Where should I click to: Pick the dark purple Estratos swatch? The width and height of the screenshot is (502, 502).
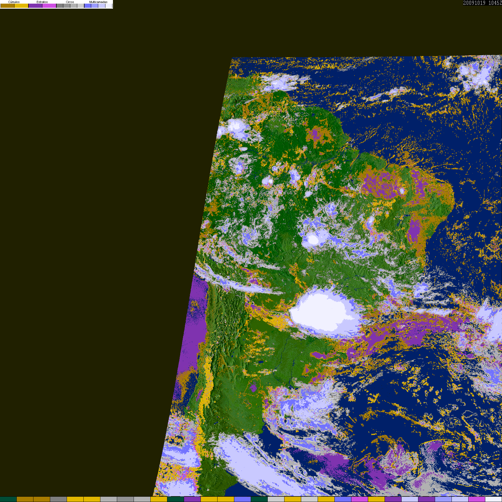click(35, 6)
